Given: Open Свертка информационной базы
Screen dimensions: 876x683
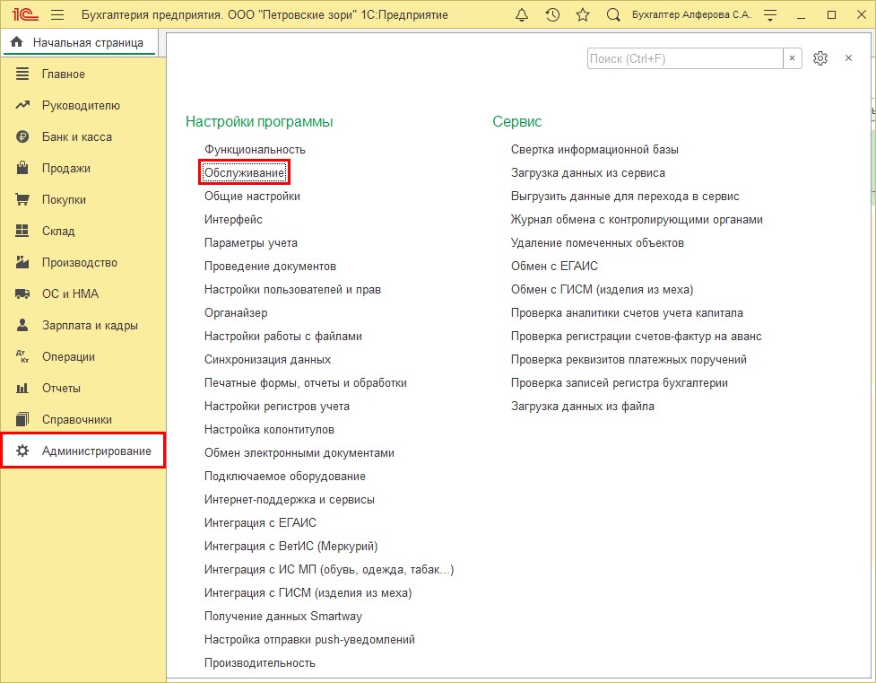Looking at the screenshot, I should coord(594,149).
